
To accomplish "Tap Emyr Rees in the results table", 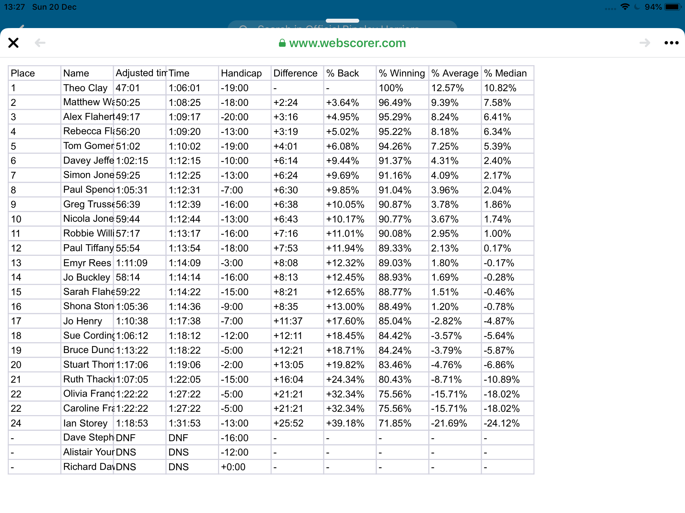I will pyautogui.click(x=87, y=263).
